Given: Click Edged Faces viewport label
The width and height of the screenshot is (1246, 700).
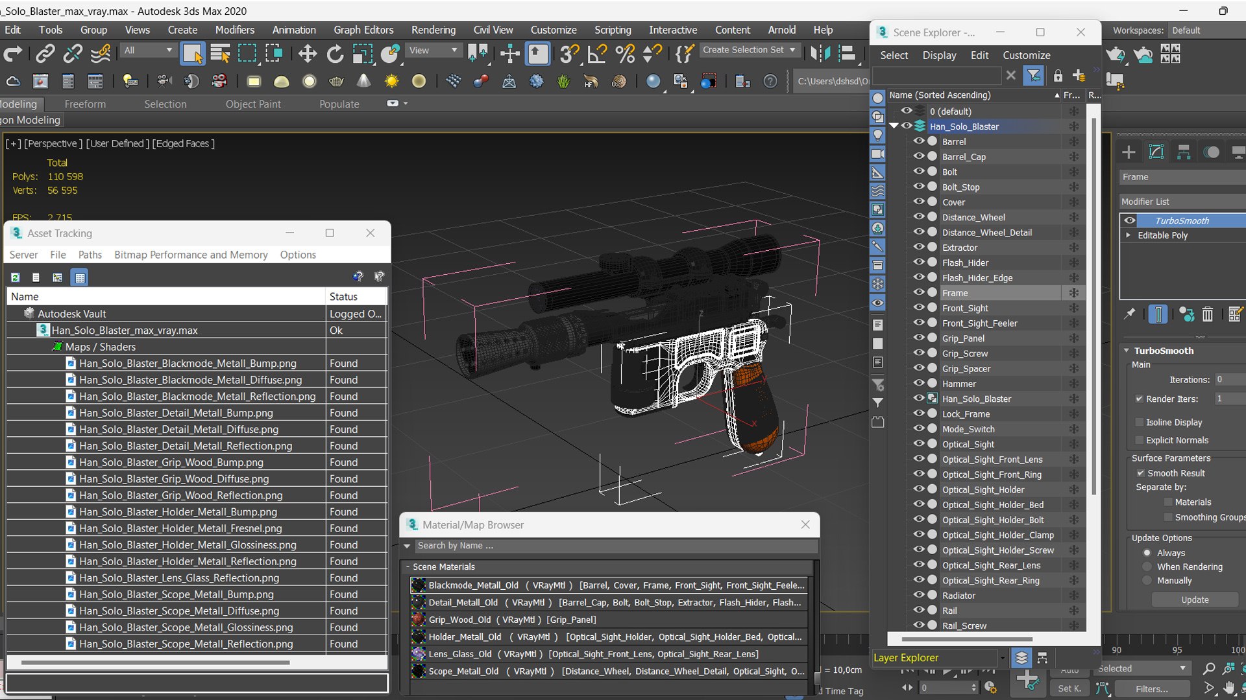Looking at the screenshot, I should point(184,143).
